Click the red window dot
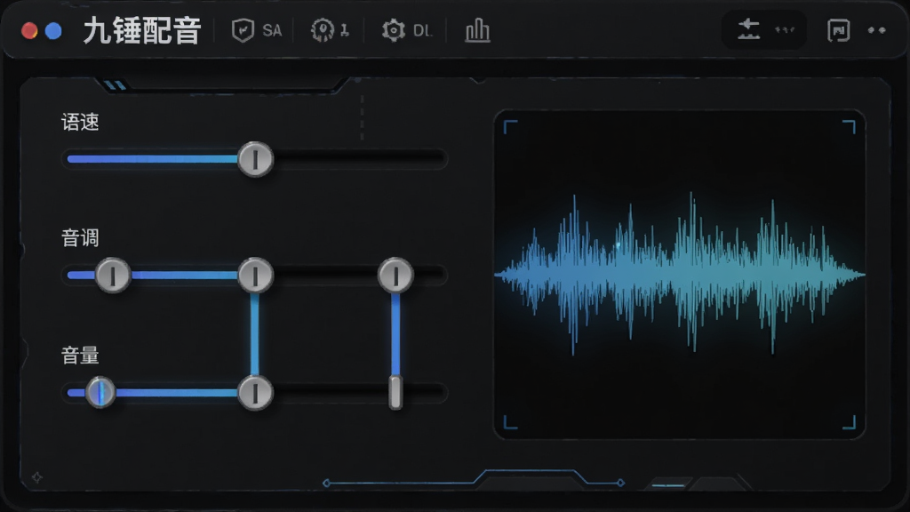Viewport: 910px width, 512px height. pyautogui.click(x=29, y=31)
